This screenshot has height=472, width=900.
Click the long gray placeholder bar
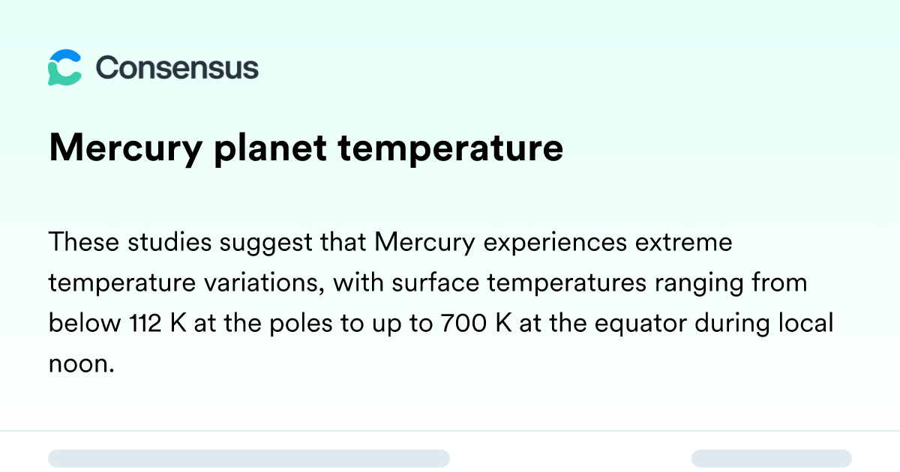(x=249, y=459)
